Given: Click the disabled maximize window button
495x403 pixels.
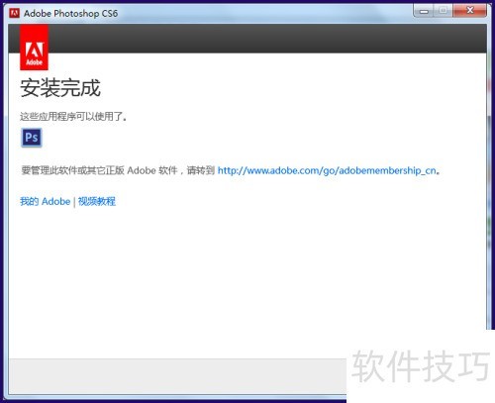Looking at the screenshot, I should (x=444, y=11).
